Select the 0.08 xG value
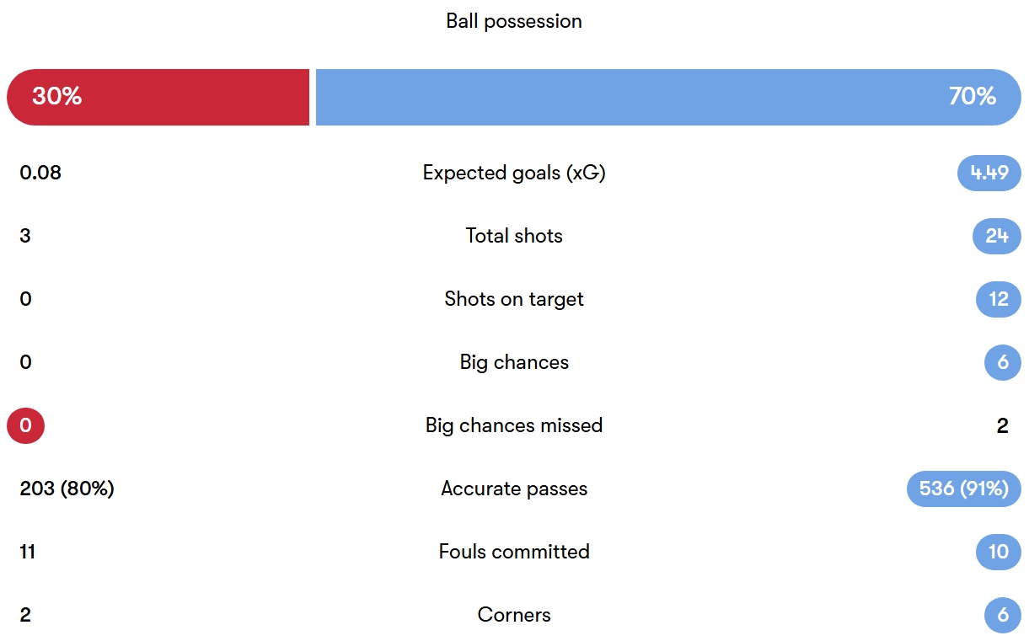The image size is (1029, 641). (40, 173)
